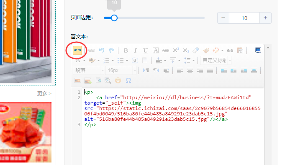This screenshot has width=290, height=165.
Task: Center align the text
Action: pyautogui.click(x=190, y=70)
